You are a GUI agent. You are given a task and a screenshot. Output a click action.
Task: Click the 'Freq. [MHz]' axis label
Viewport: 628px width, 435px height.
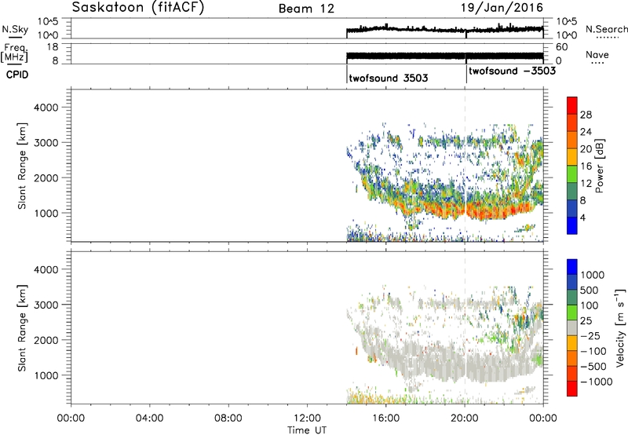[x=14, y=53]
